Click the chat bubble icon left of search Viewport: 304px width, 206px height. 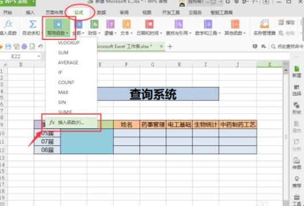pos(255,46)
